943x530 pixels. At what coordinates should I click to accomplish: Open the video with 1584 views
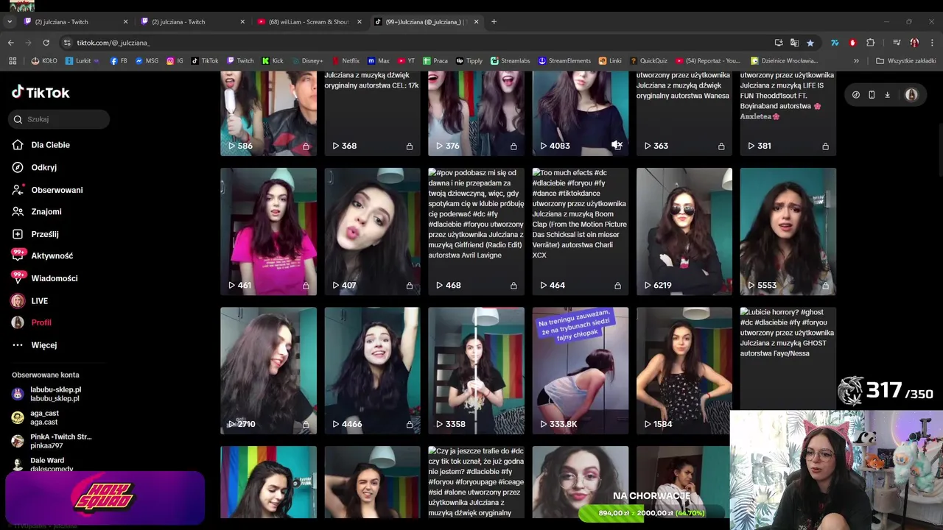(684, 370)
